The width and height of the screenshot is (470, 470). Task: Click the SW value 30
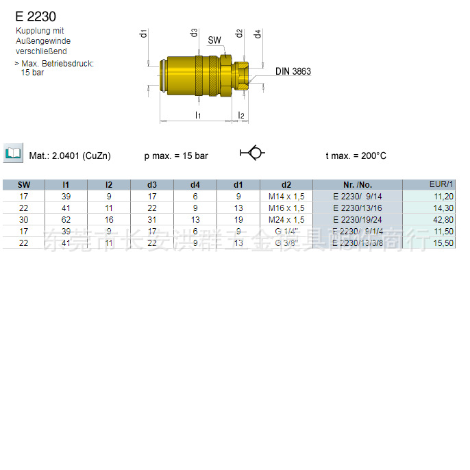[24, 220]
